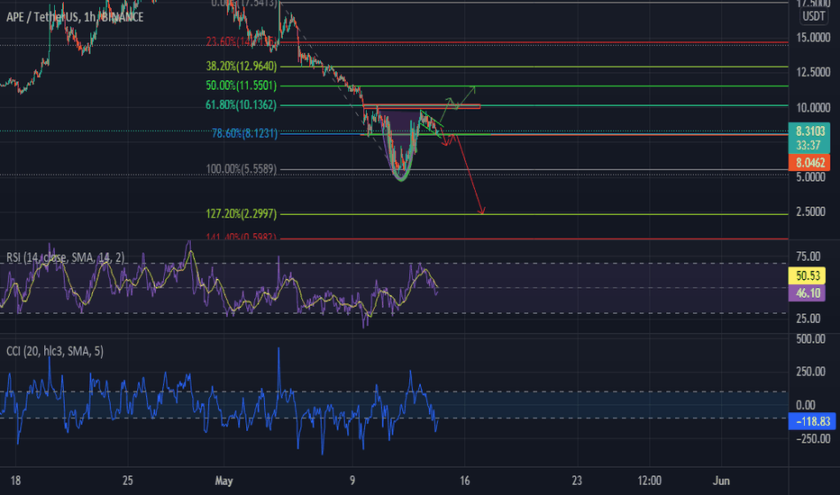Screen dimensions: 840x495
Task: Click the 2.5000 price axis label
Action: click(810, 211)
